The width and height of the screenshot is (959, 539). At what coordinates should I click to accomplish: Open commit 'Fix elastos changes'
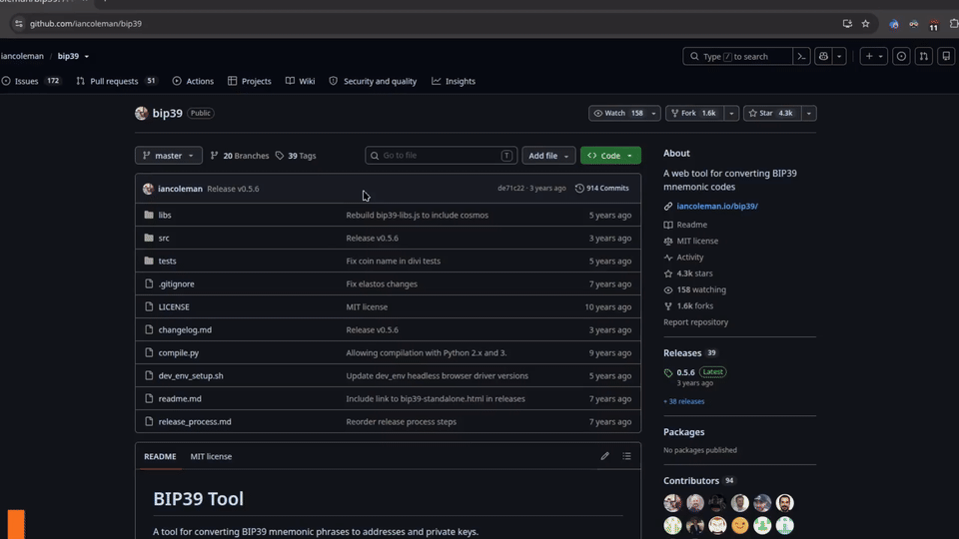pos(382,284)
